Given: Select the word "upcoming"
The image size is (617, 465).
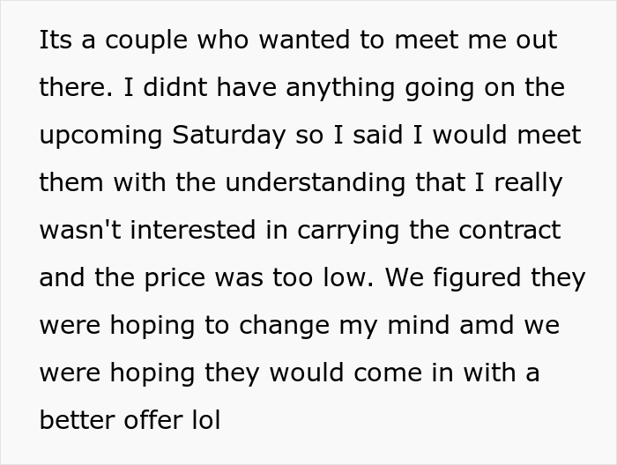Looking at the screenshot, I should click(100, 136).
